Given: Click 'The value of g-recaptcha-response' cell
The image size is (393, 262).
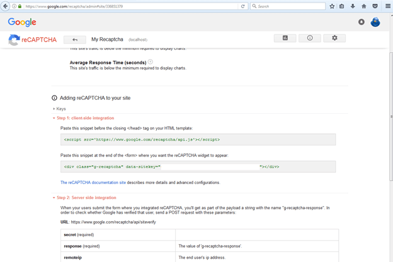Looking at the screenshot, I should [257, 246].
